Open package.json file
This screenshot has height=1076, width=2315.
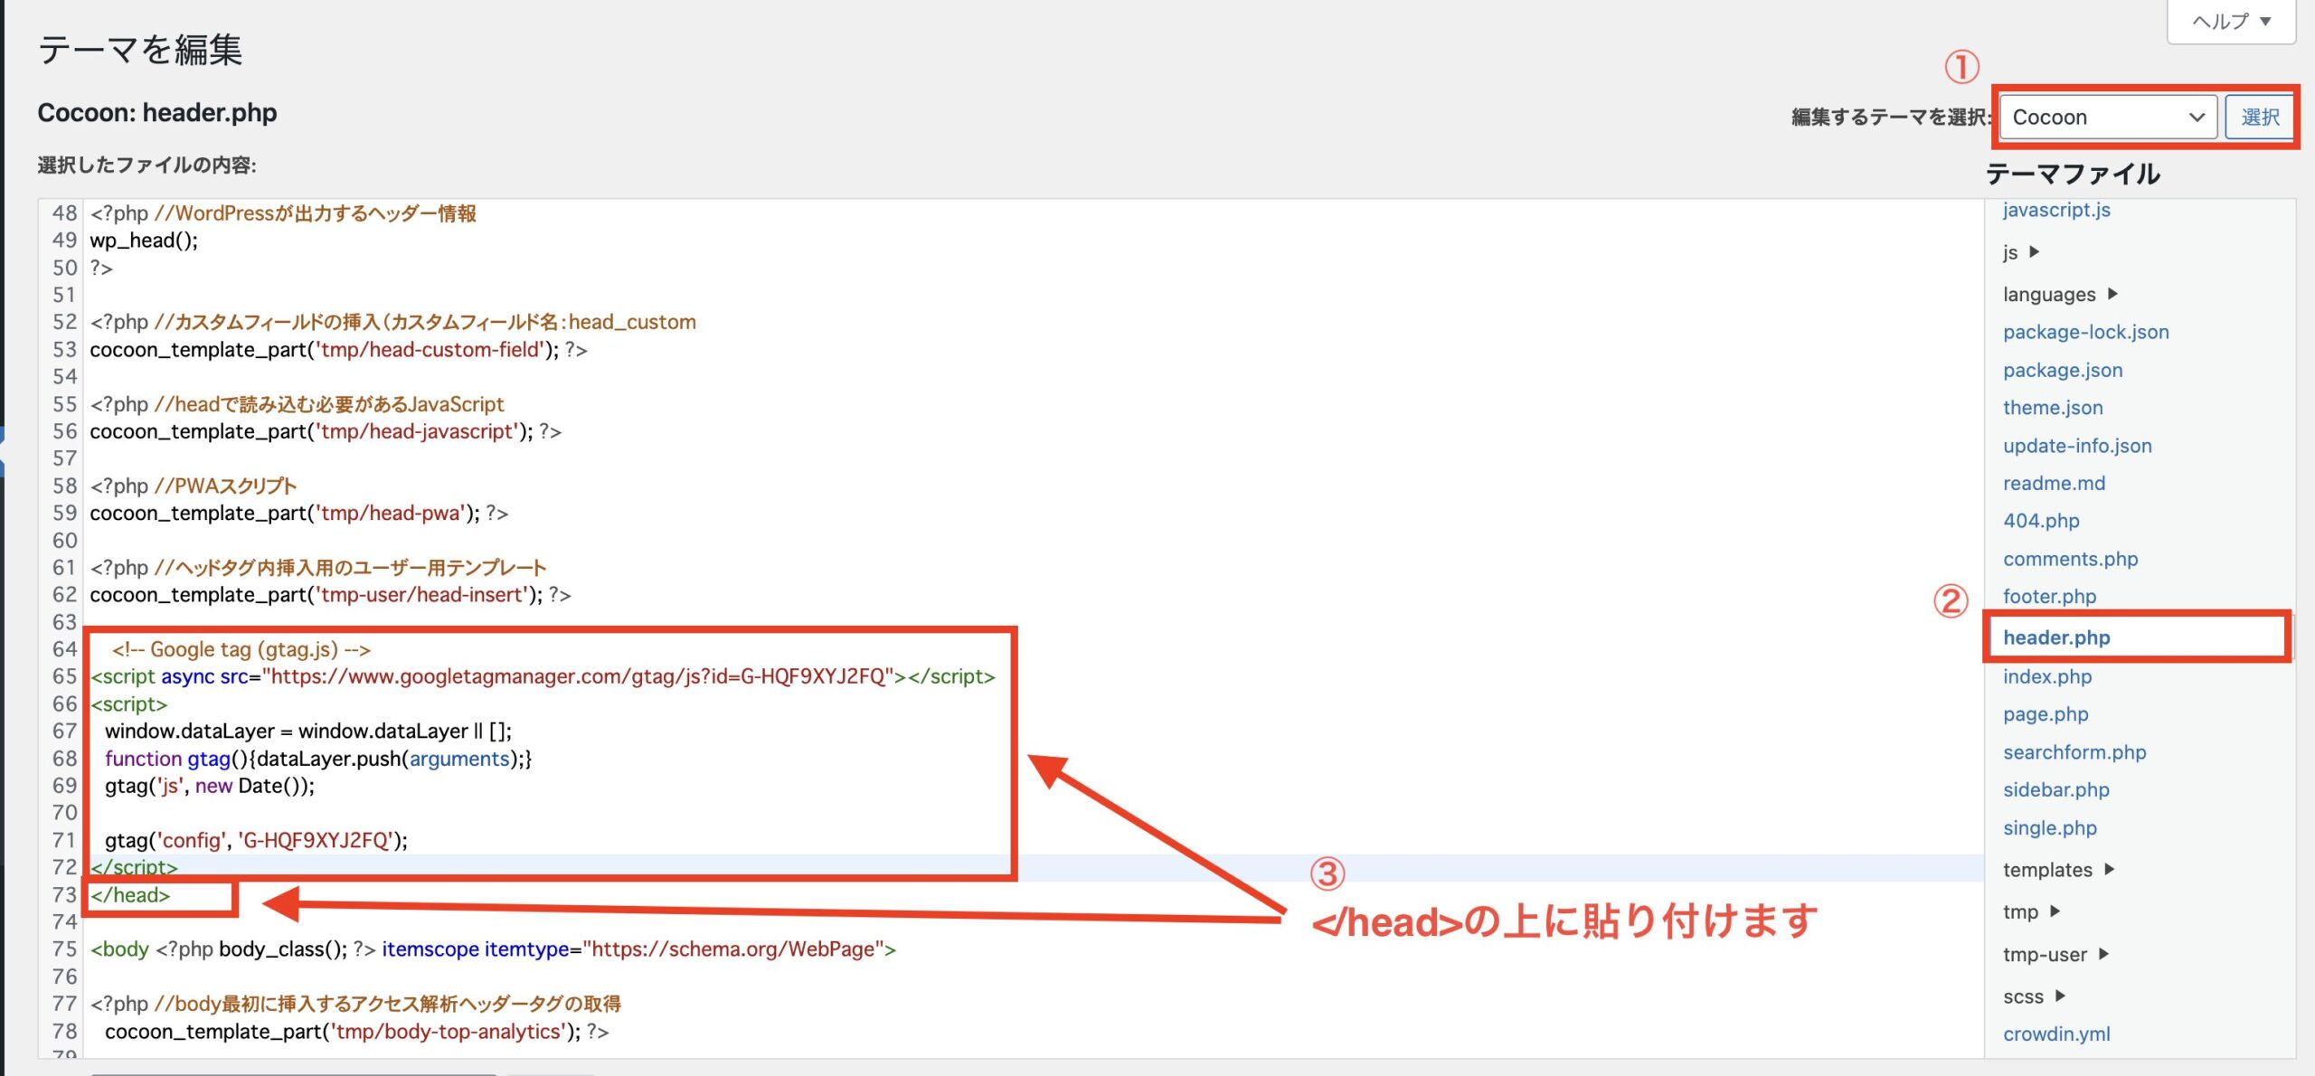point(2063,370)
